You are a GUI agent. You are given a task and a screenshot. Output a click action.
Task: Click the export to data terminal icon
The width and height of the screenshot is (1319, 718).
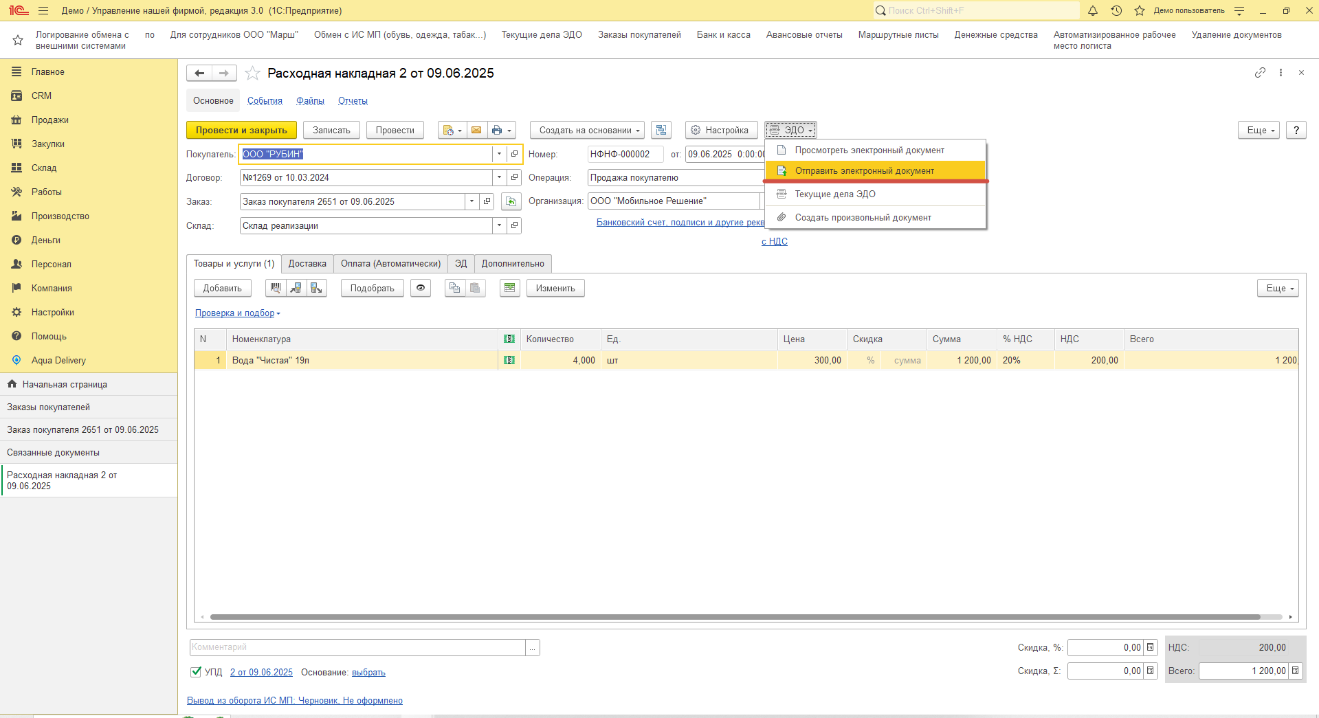click(x=316, y=288)
